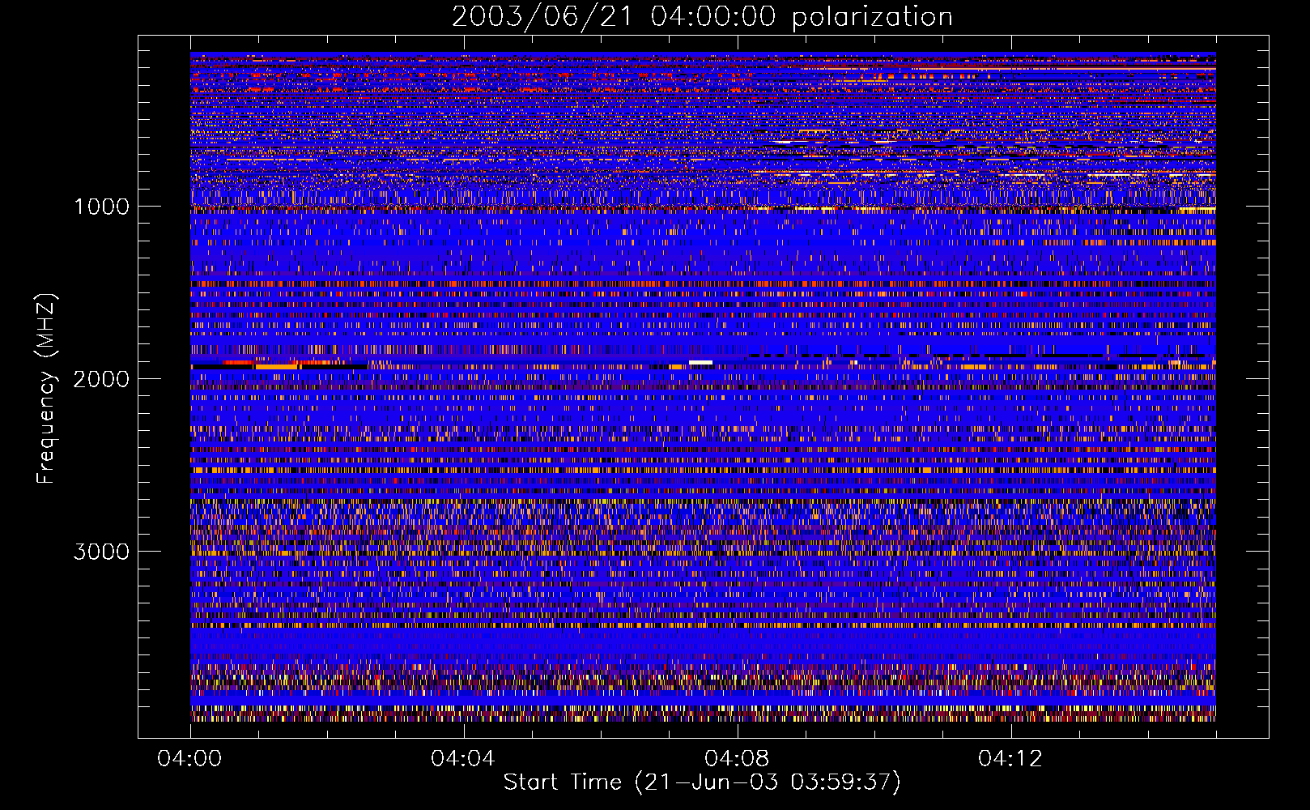Click the '1000' frequency axis label
This screenshot has width=1310, height=810.
pos(101,207)
